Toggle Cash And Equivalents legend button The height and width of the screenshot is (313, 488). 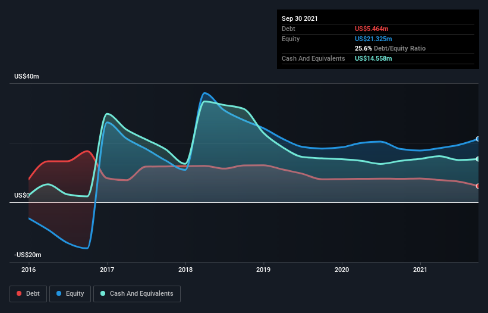click(137, 294)
